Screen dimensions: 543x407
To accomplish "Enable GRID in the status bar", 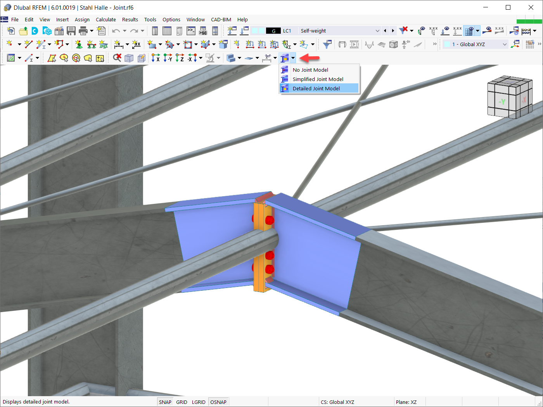I will [x=182, y=402].
